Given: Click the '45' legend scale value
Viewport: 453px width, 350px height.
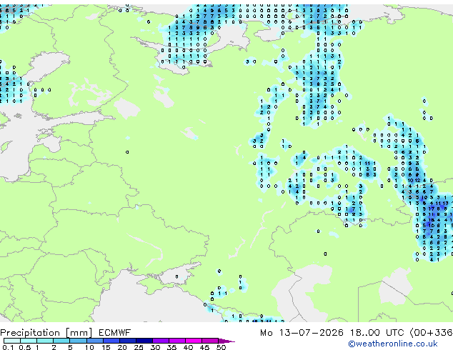Looking at the screenshot, I should pyautogui.click(x=204, y=347).
